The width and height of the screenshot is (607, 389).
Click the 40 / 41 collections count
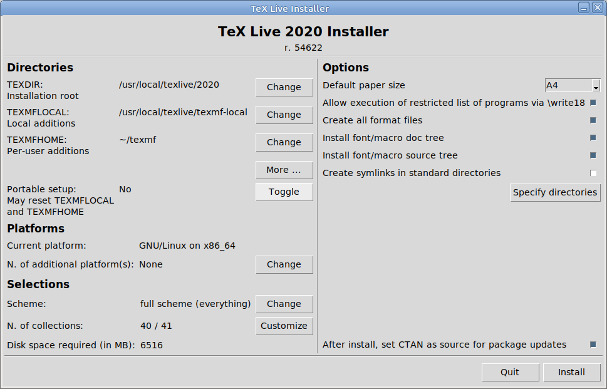click(157, 326)
